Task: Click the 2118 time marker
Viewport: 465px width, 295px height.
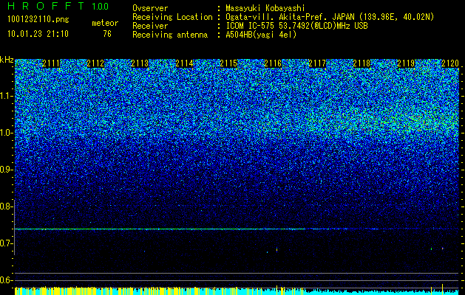Action: [362, 63]
